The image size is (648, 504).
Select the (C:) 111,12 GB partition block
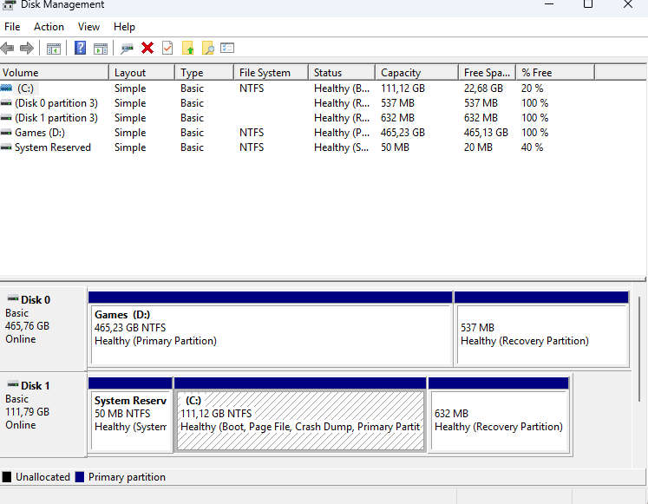coord(300,415)
